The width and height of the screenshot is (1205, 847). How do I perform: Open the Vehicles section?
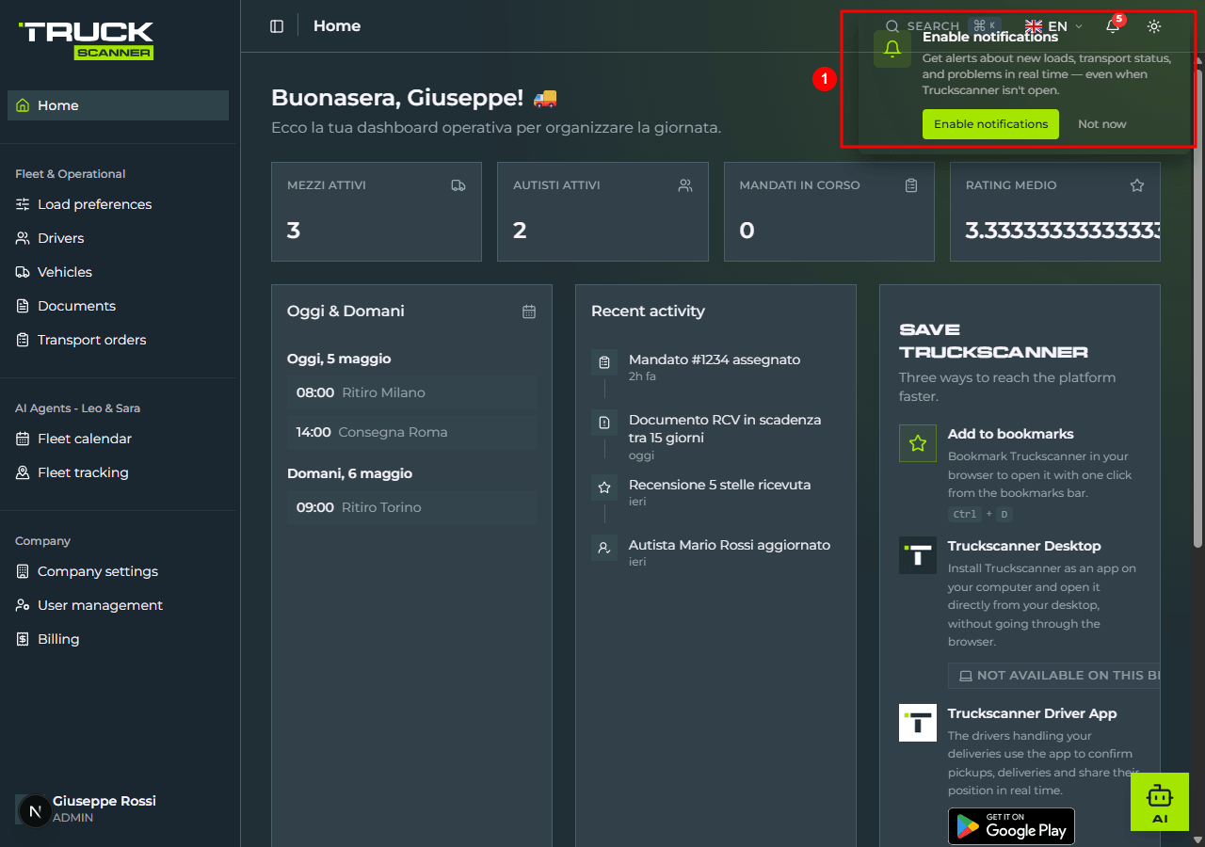[x=118, y=272]
